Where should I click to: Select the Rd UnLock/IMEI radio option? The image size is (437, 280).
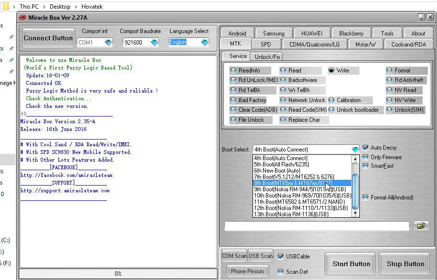click(x=233, y=81)
